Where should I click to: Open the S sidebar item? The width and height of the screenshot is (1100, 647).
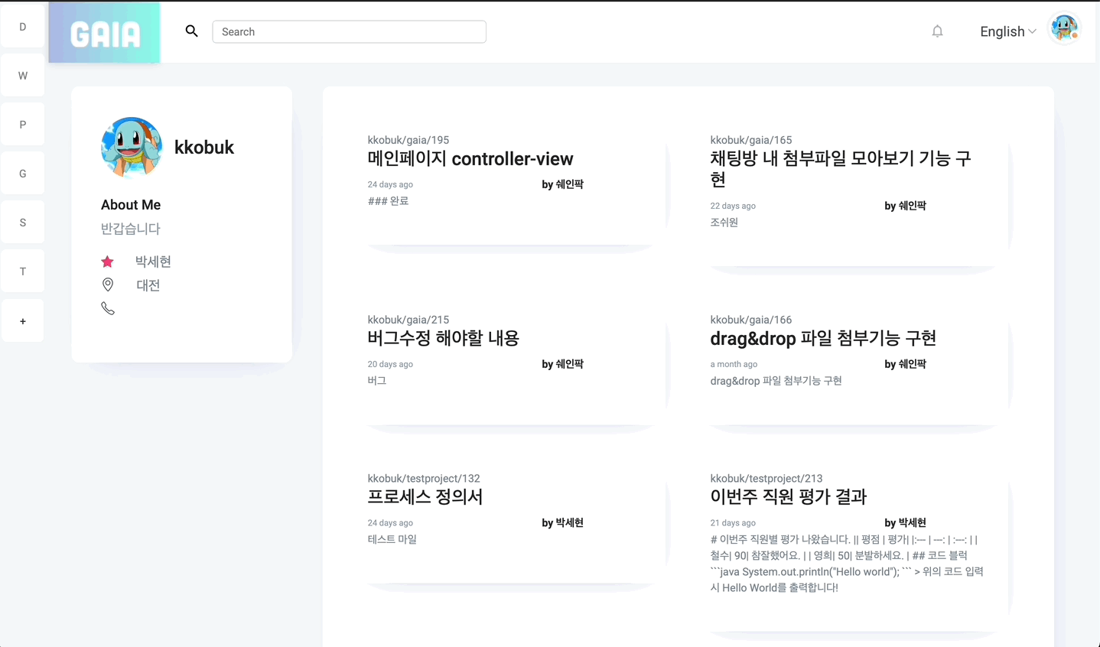click(23, 223)
